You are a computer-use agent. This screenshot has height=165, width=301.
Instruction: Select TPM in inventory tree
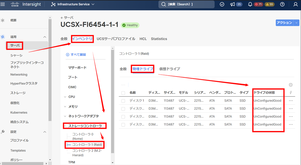72,162
